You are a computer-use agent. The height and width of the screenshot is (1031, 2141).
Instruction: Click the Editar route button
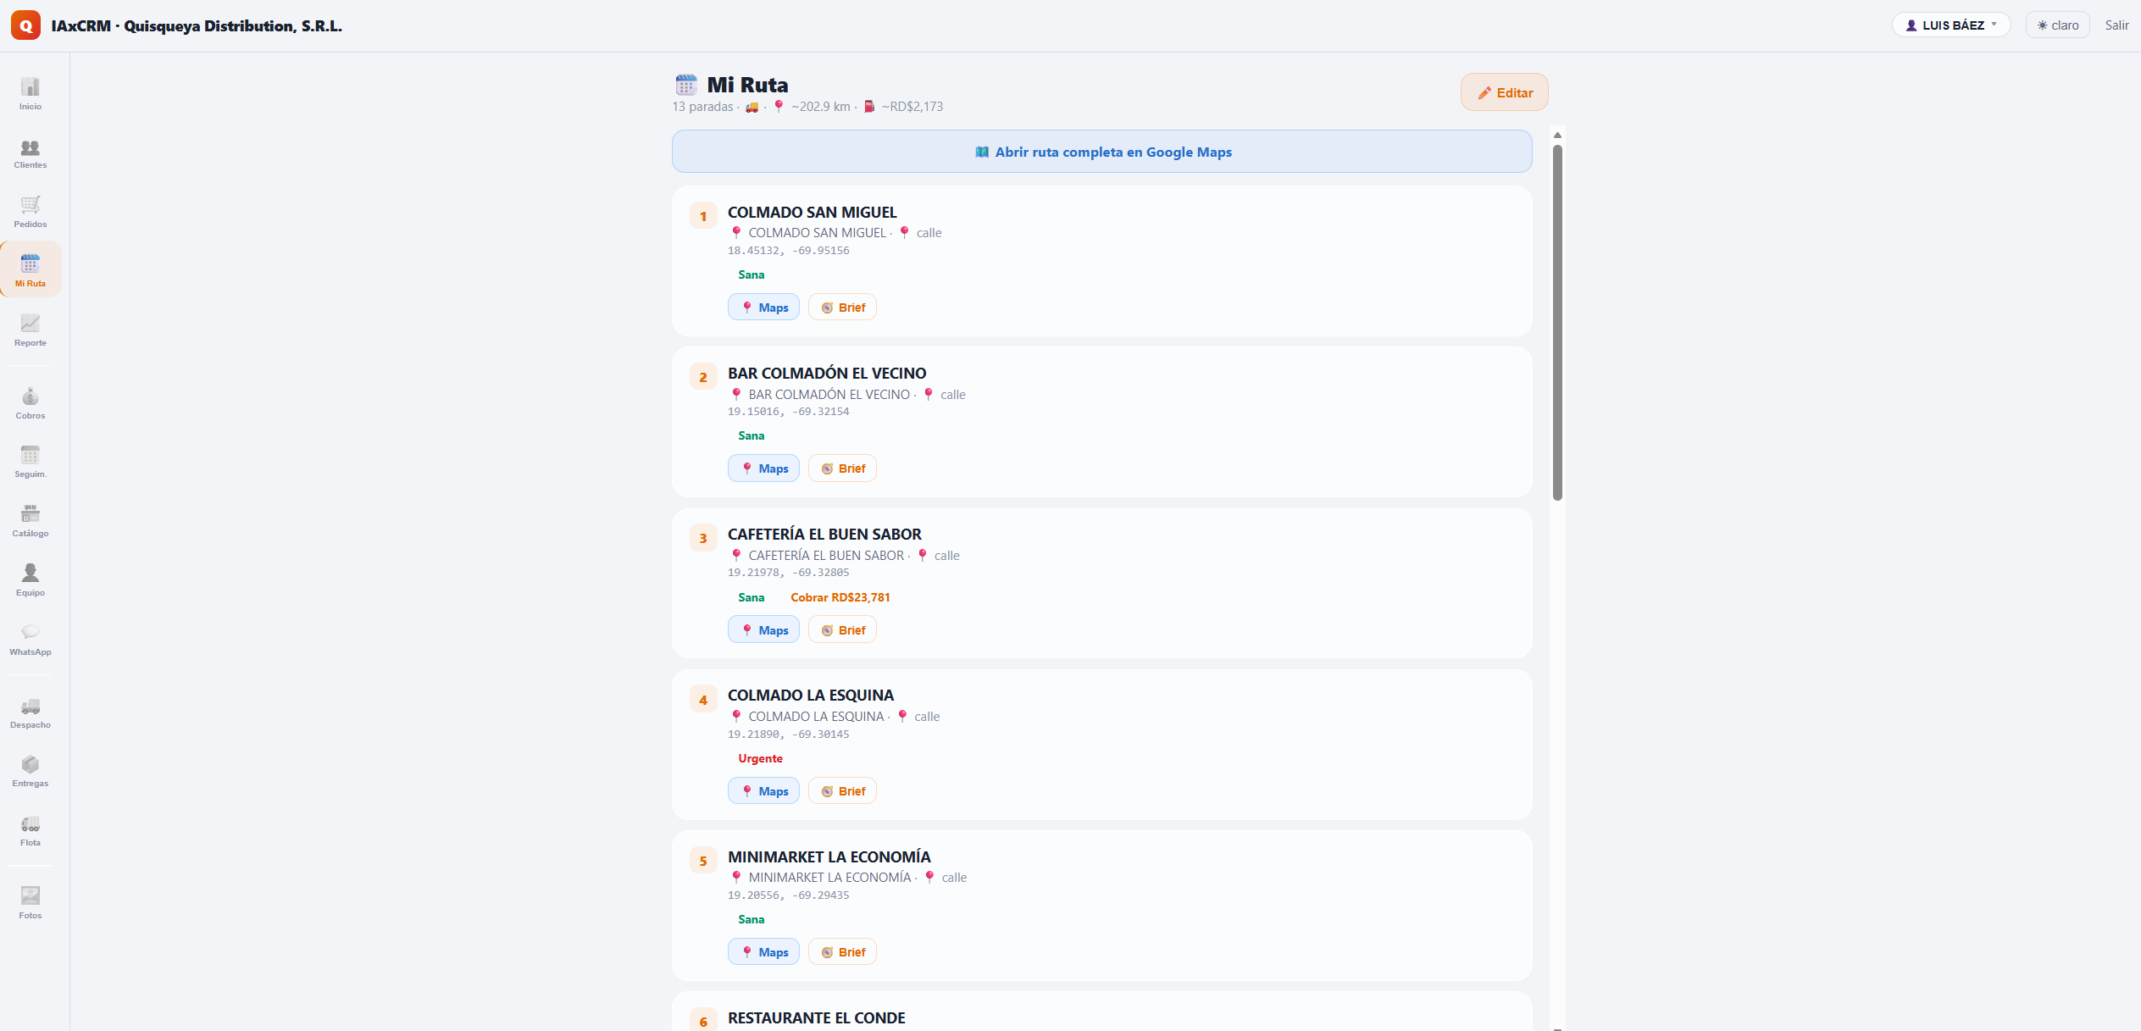(1505, 92)
